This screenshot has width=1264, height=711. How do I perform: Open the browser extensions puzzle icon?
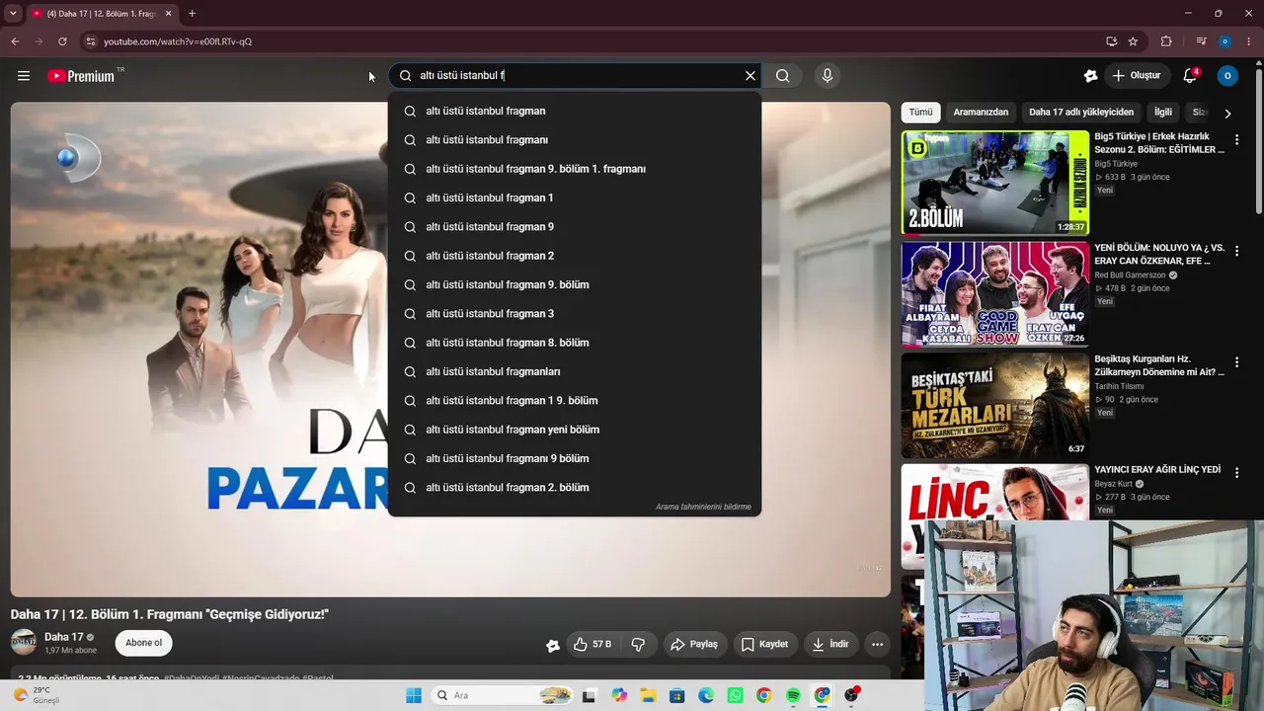pyautogui.click(x=1166, y=41)
